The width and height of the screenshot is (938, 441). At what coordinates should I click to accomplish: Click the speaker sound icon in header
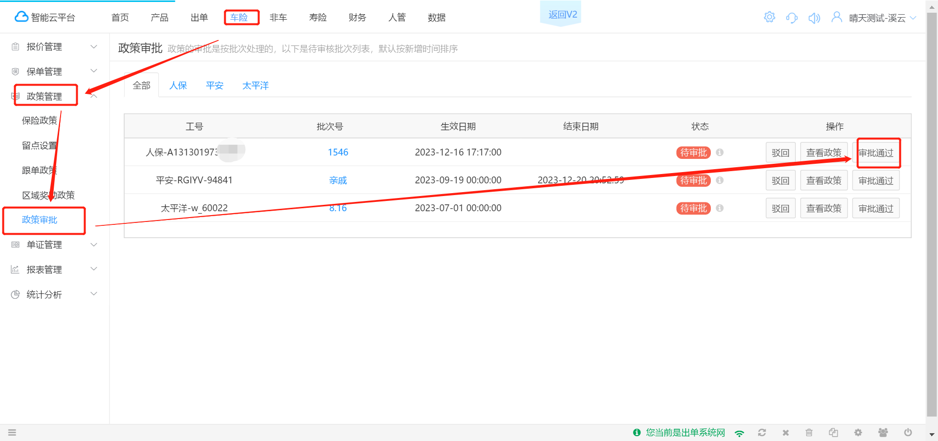pyautogui.click(x=814, y=18)
